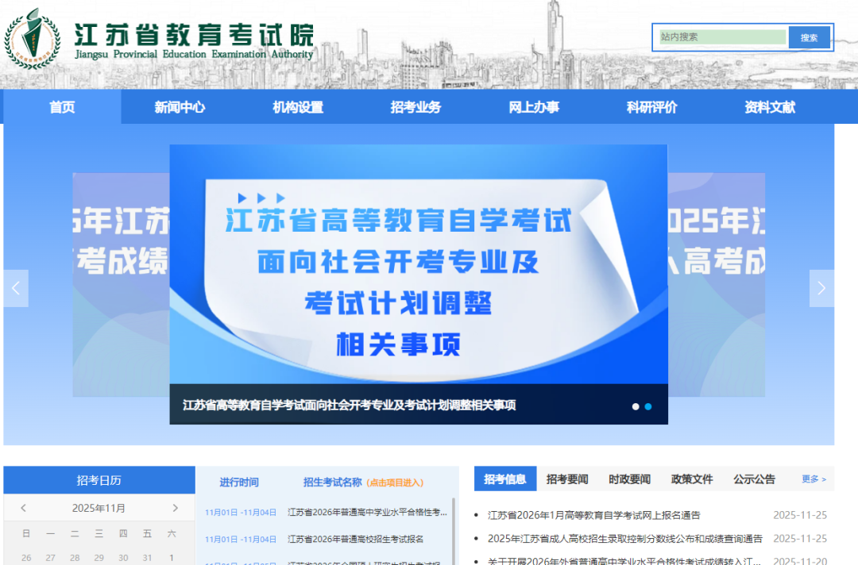The height and width of the screenshot is (565, 858).
Task: Click inside the 站内搜索 search field
Action: coord(720,37)
